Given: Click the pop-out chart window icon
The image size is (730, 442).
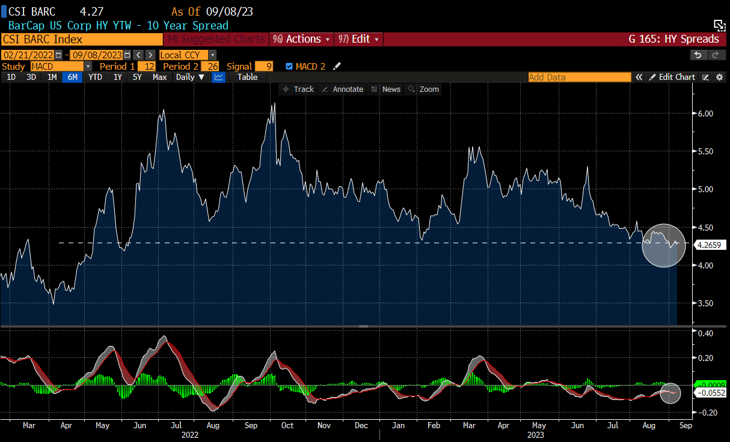Looking at the screenshot, I should (719, 25).
